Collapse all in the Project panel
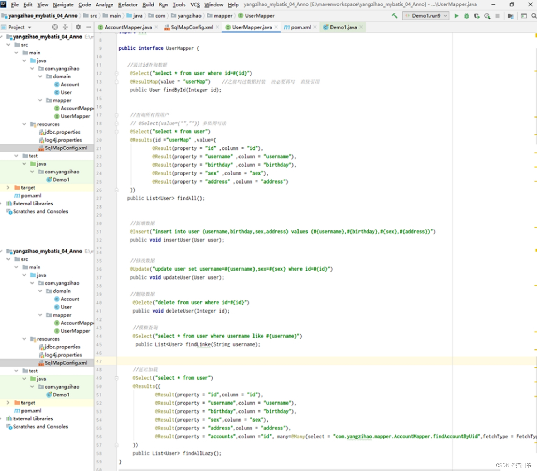The height and width of the screenshot is (471, 537). (65, 27)
